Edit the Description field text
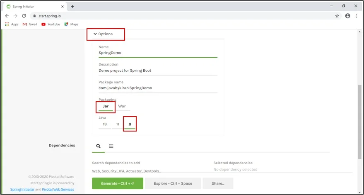 [x=158, y=70]
